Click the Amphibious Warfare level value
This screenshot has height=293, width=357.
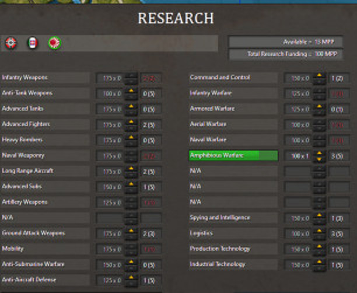tap(338, 156)
